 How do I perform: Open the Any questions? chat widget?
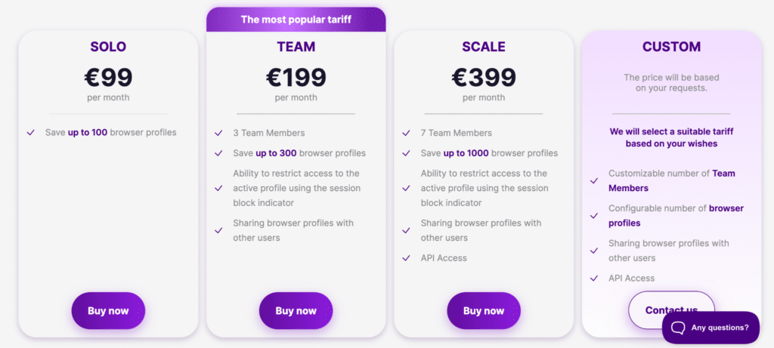[x=711, y=328]
